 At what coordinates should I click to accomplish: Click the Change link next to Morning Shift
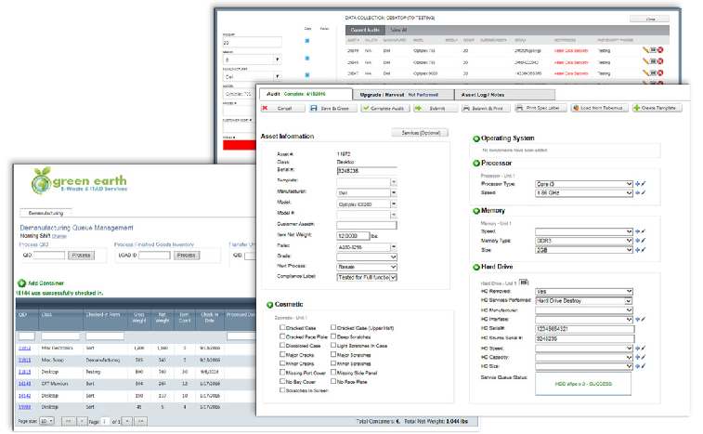click(59, 236)
